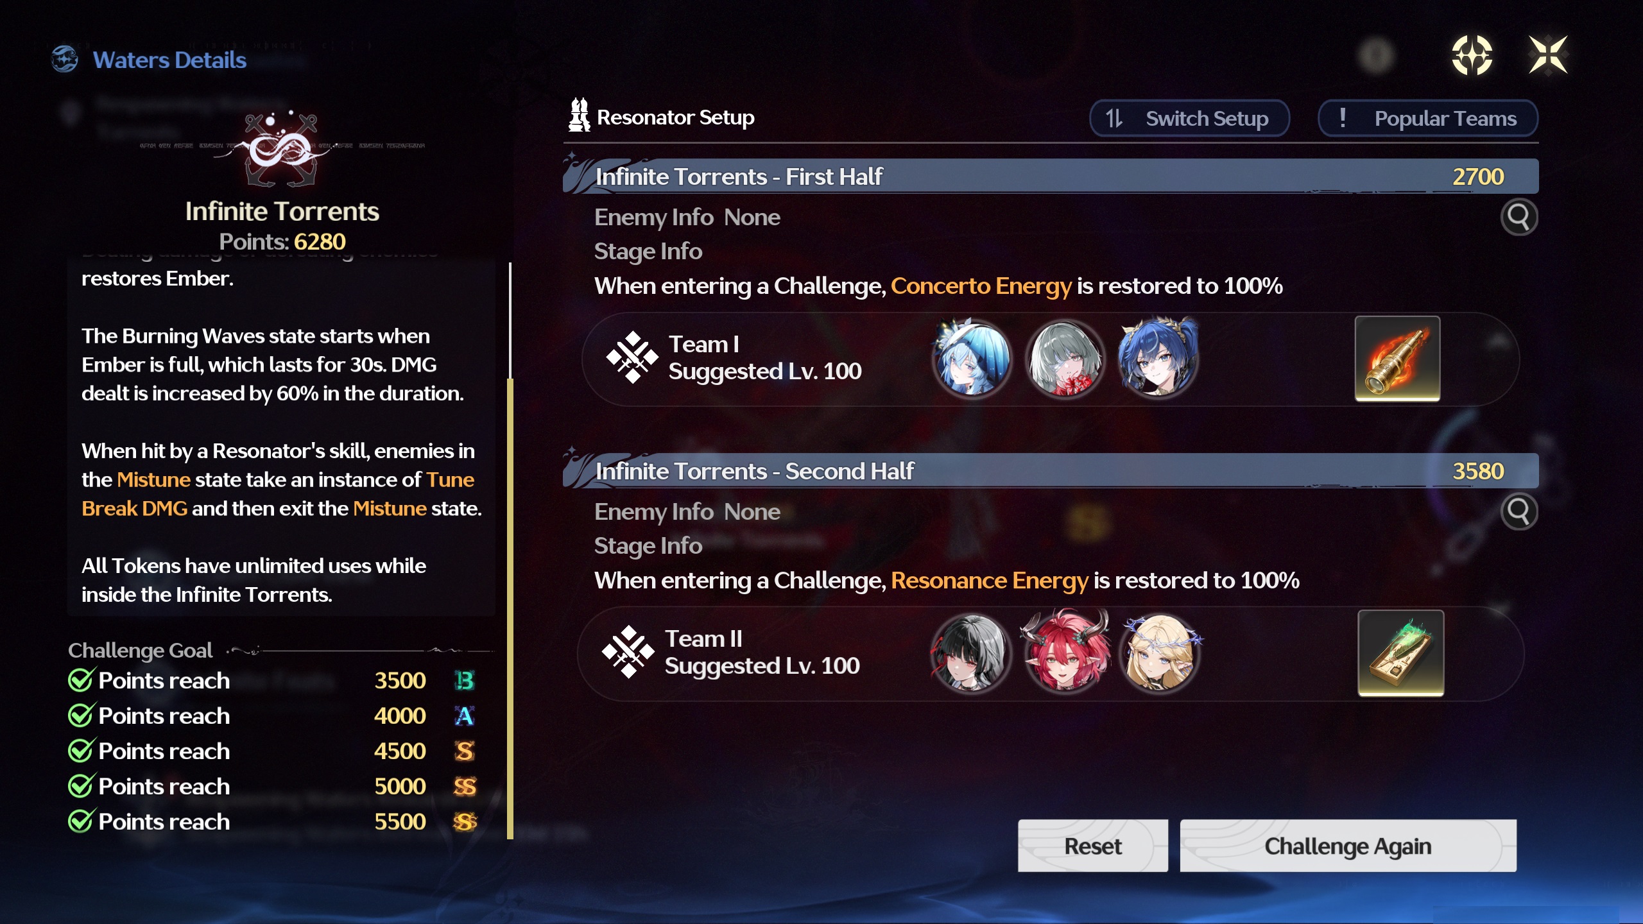Open the four-point star icon at top right
This screenshot has width=1643, height=924.
[1472, 55]
